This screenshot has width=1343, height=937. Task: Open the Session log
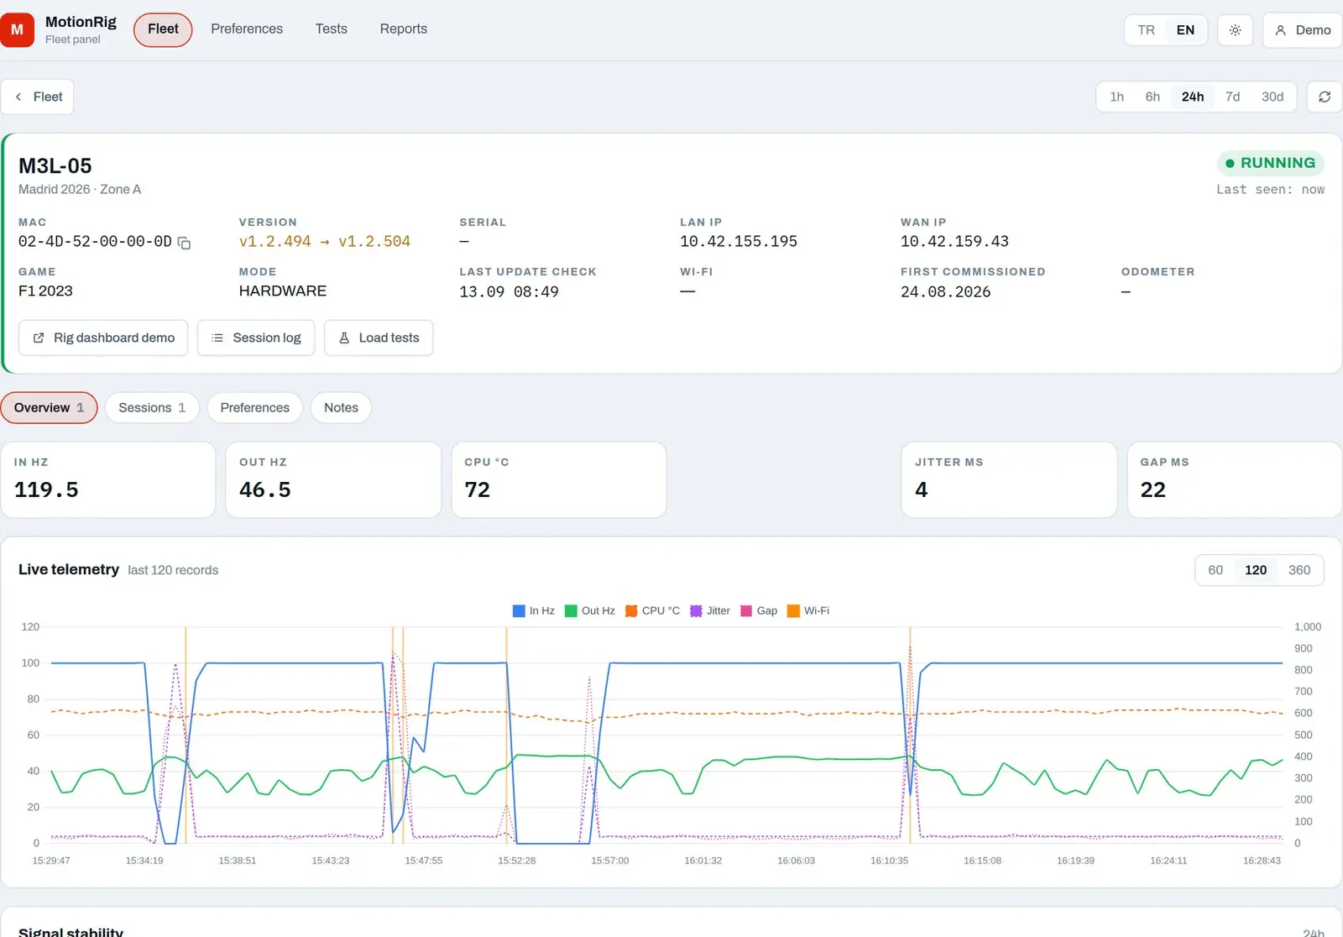click(256, 338)
